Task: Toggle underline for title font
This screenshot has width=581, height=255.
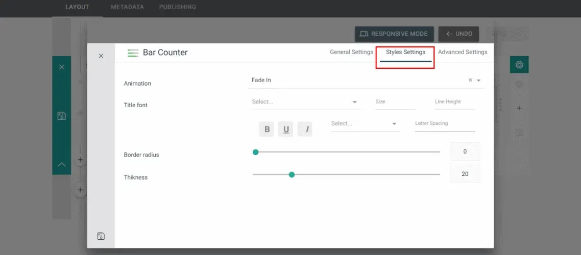Action: (x=286, y=129)
